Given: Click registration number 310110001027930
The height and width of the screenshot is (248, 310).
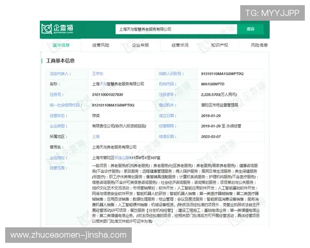Looking at the screenshot, I should (107, 95).
